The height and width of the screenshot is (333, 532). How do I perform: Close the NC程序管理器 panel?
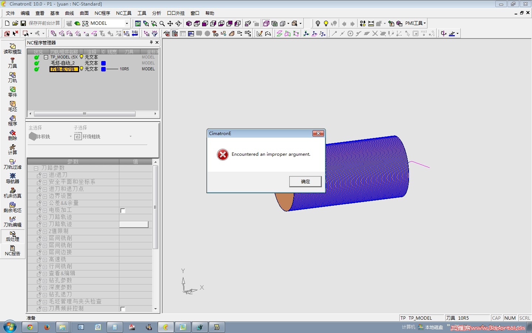point(157,43)
